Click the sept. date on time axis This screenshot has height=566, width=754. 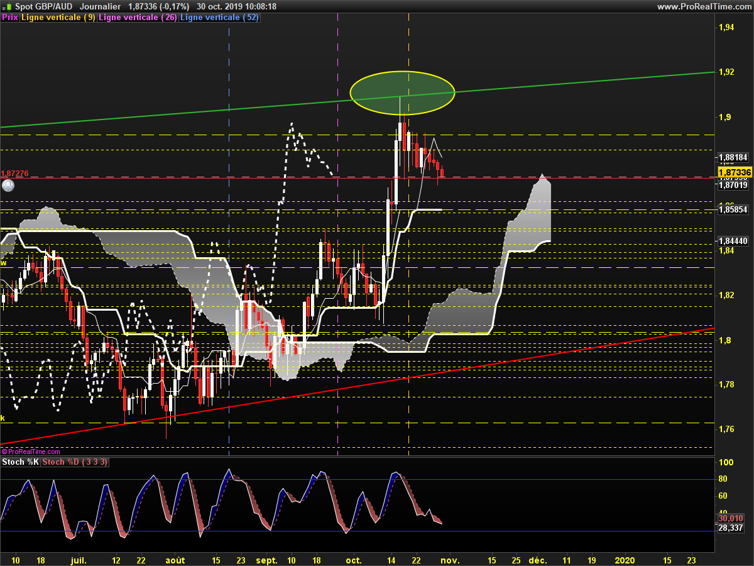(x=267, y=559)
